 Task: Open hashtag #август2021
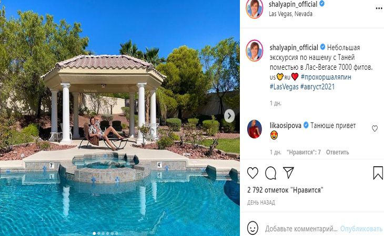(317, 87)
